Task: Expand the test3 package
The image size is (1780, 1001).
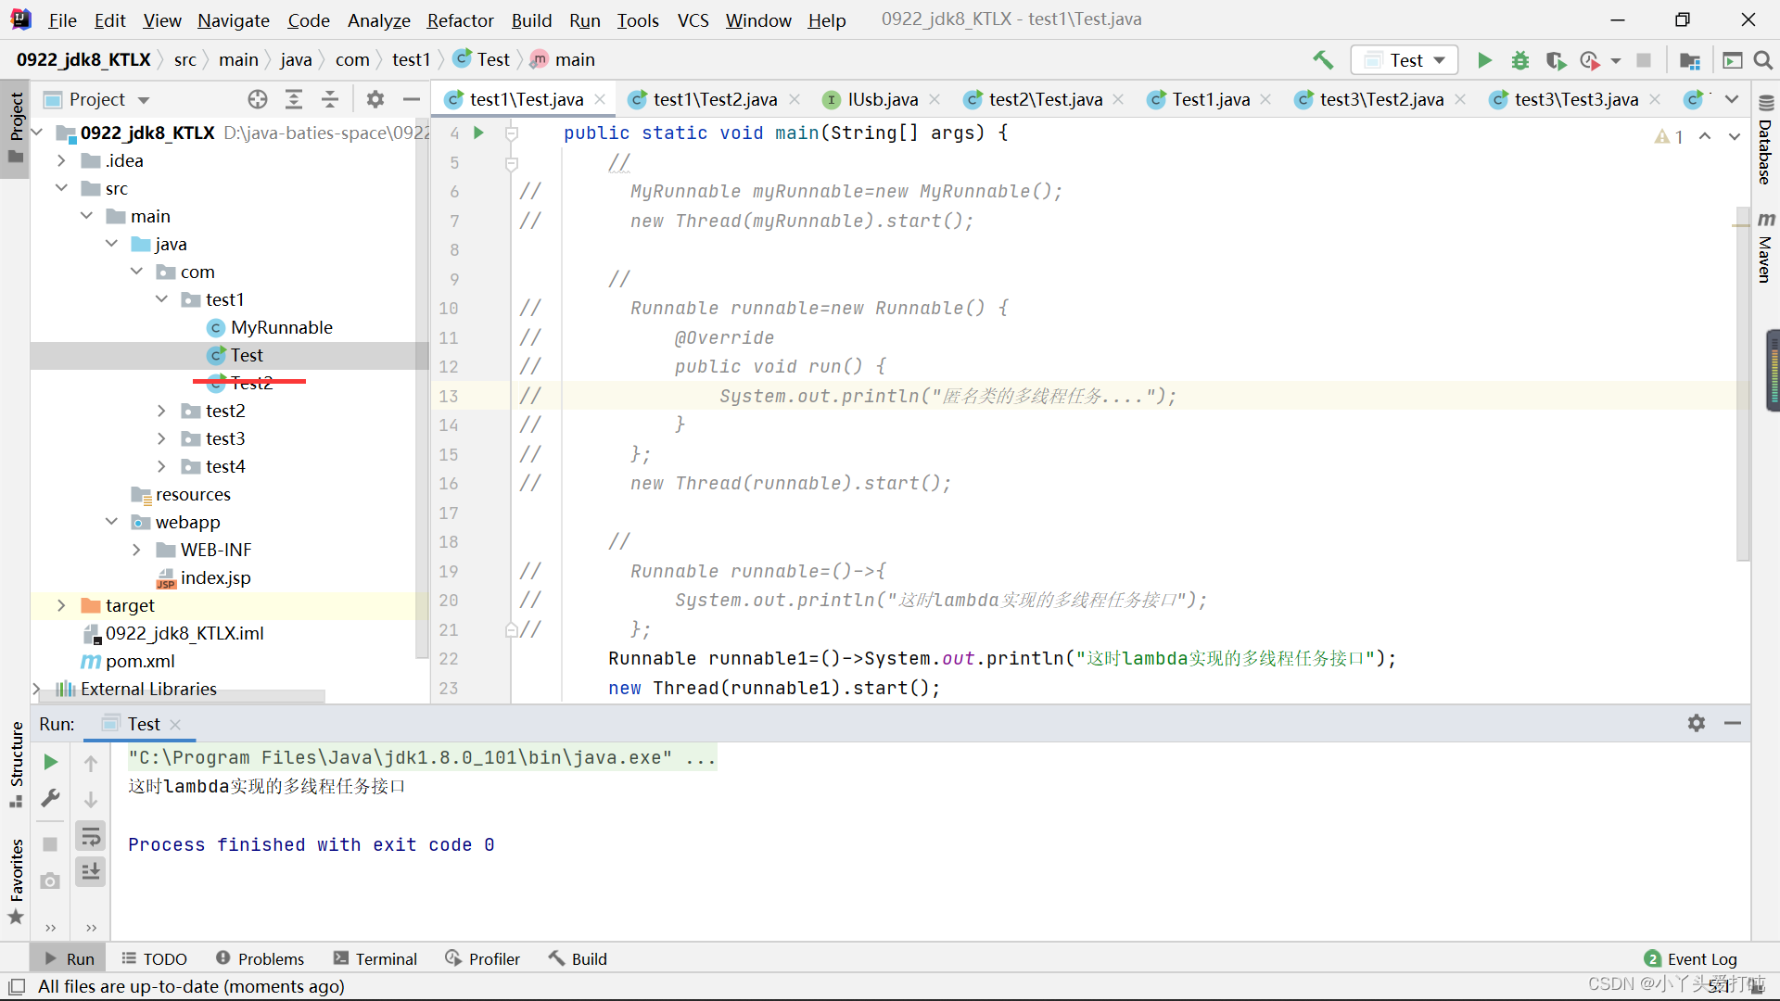Action: point(161,438)
